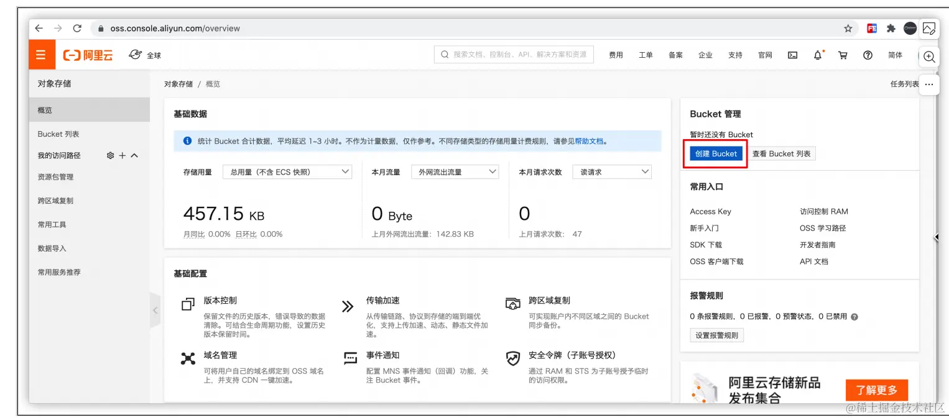
Task: Click the security token icon
Action: pos(512,358)
